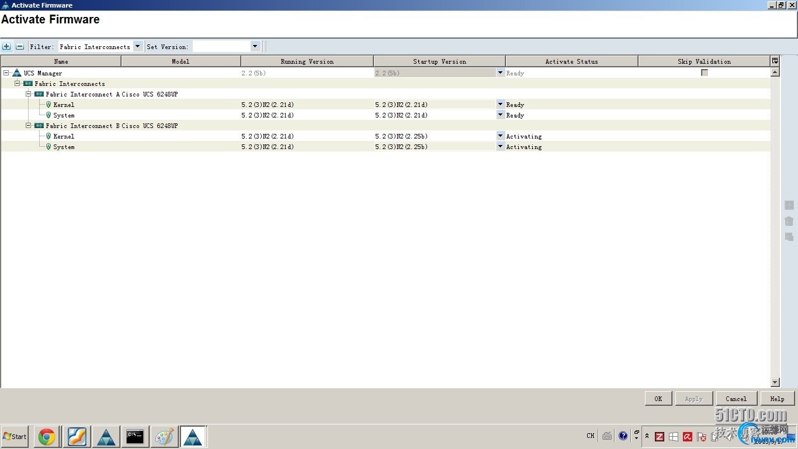Screen dimensions: 798x449
Task: Click the collapse-all minus icon on toolbar
Action: click(19, 46)
